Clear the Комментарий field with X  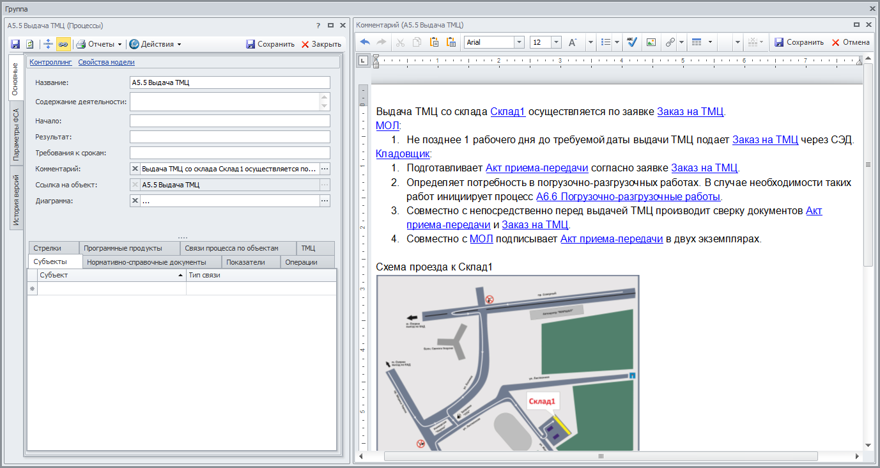135,169
